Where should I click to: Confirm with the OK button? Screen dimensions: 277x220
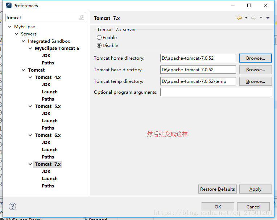218,207
